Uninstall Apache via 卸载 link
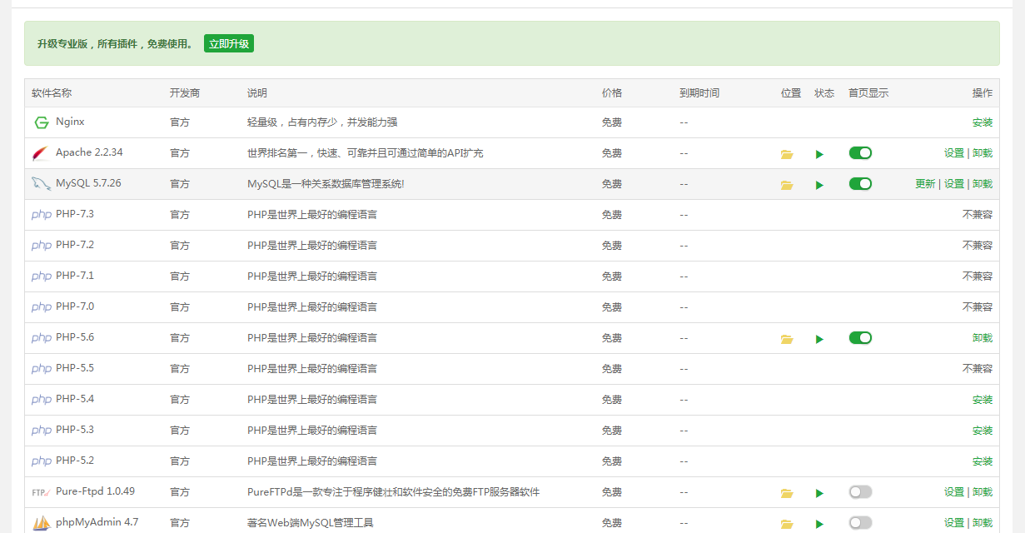1025x533 pixels. [x=983, y=153]
